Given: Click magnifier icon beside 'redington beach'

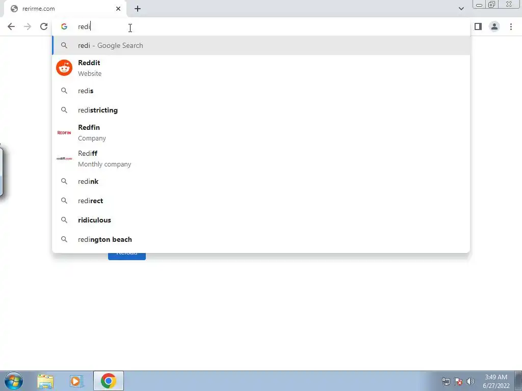Looking at the screenshot, I should pos(64,239).
